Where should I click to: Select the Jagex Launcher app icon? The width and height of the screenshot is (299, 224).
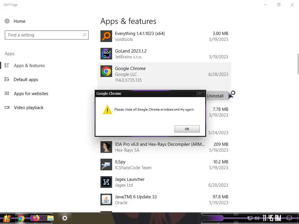pyautogui.click(x=106, y=182)
